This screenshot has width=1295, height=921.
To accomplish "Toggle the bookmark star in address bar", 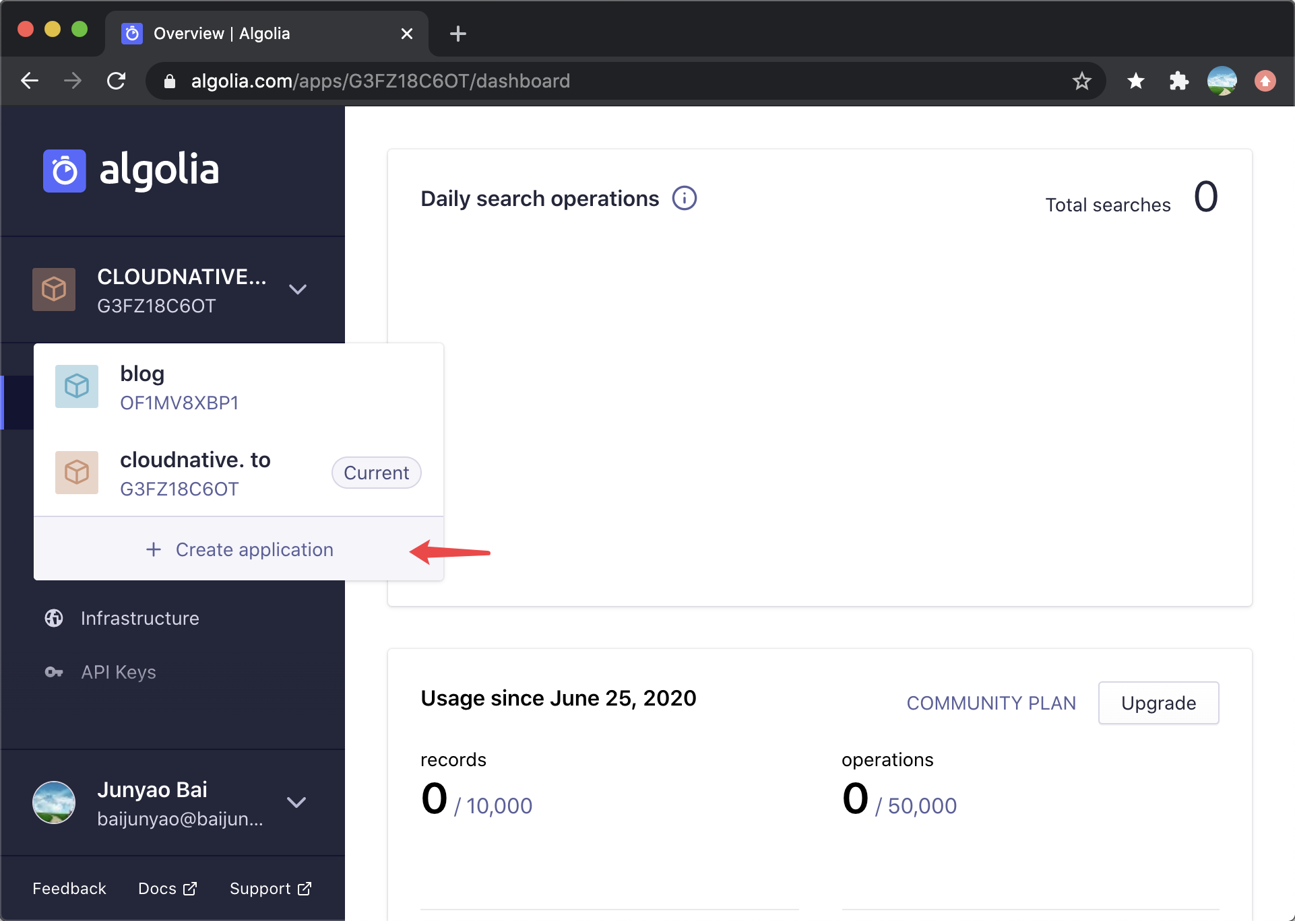I will tap(1081, 81).
